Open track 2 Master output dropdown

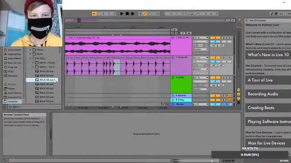pos(201,69)
